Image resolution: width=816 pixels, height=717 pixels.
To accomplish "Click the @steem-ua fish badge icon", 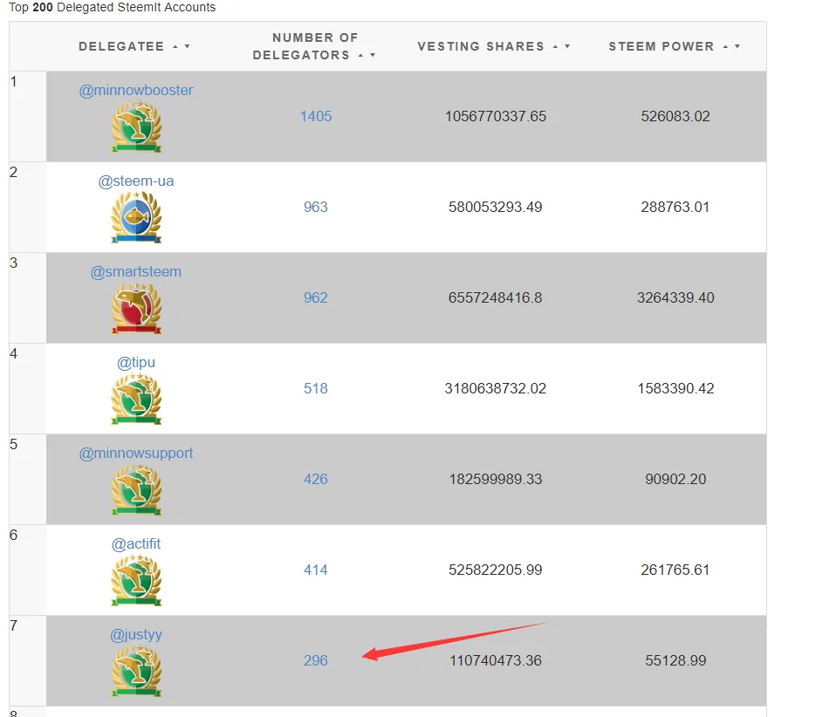I will click(136, 217).
